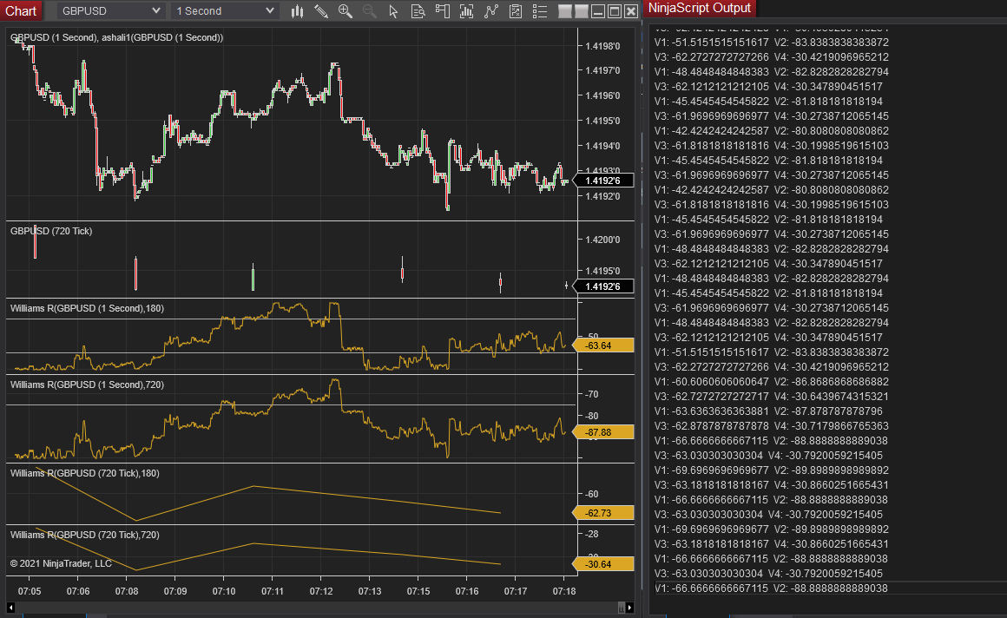Select the Chart tab
Screen dimensions: 1007x618
click(21, 11)
